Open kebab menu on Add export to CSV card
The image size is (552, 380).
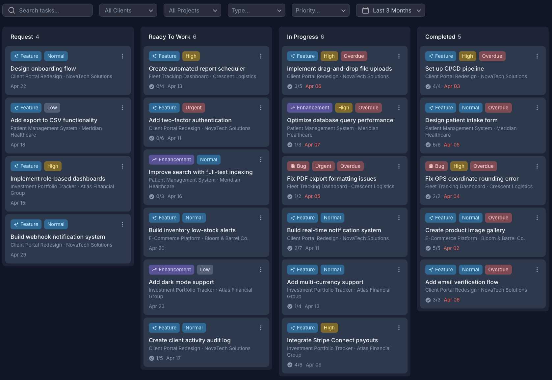click(122, 108)
